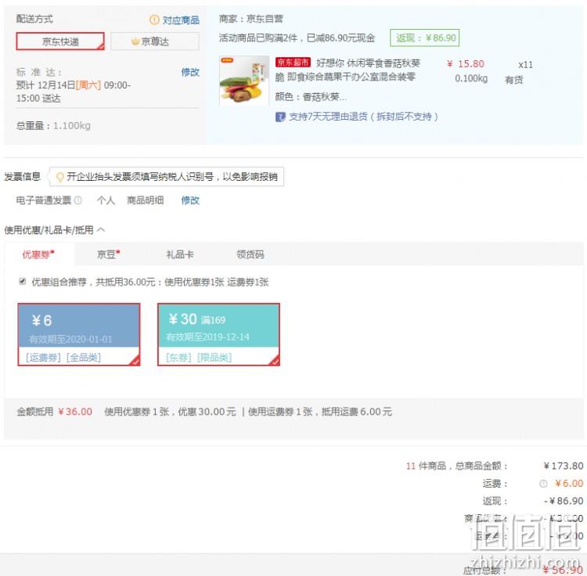Viewport: 587px width, 576px height.
Task: Select 京东快递 delivery option
Action: (60, 41)
